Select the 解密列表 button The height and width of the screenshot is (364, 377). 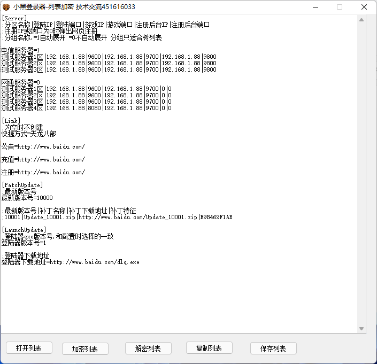(148, 348)
